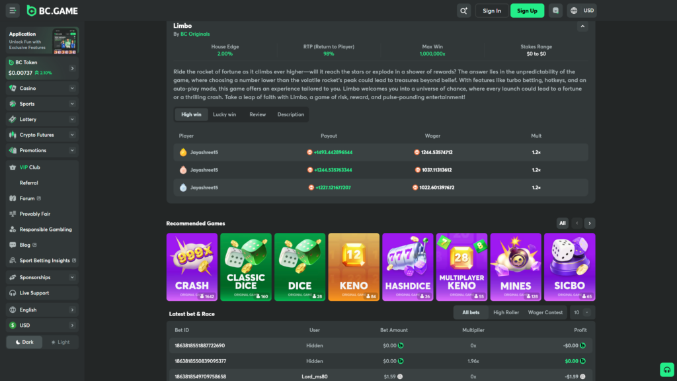Click the Casino sidebar icon
The height and width of the screenshot is (381, 677).
coord(13,88)
